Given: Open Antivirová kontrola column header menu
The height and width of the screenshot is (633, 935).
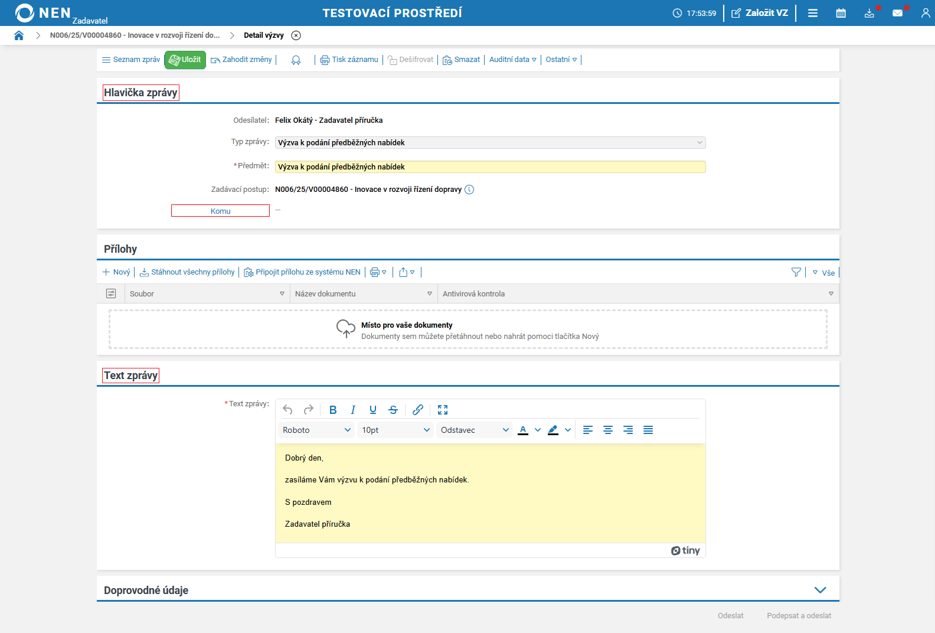Looking at the screenshot, I should [x=831, y=293].
